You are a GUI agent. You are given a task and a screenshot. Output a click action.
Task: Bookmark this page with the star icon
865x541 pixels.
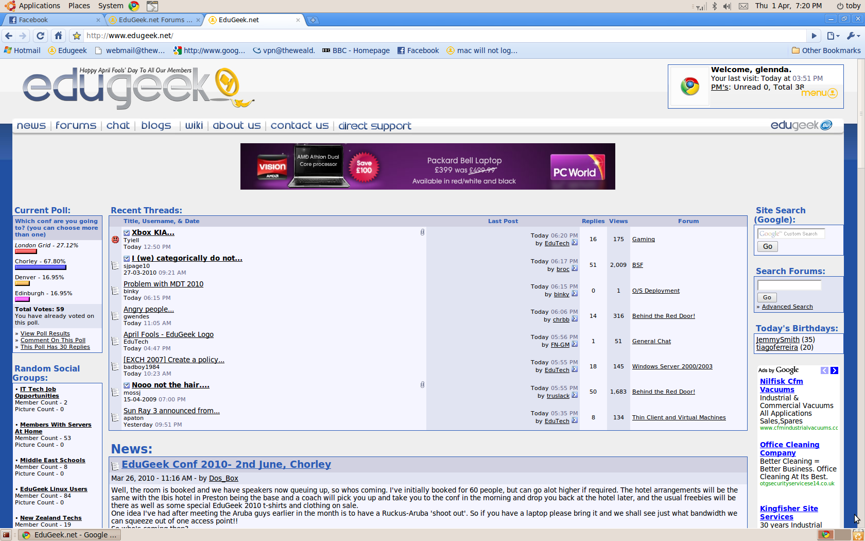[x=77, y=36]
